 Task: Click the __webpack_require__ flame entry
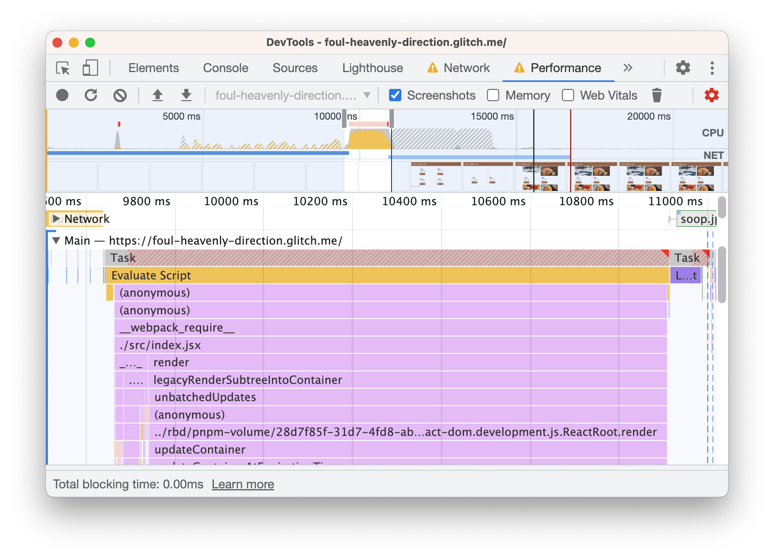pos(391,328)
